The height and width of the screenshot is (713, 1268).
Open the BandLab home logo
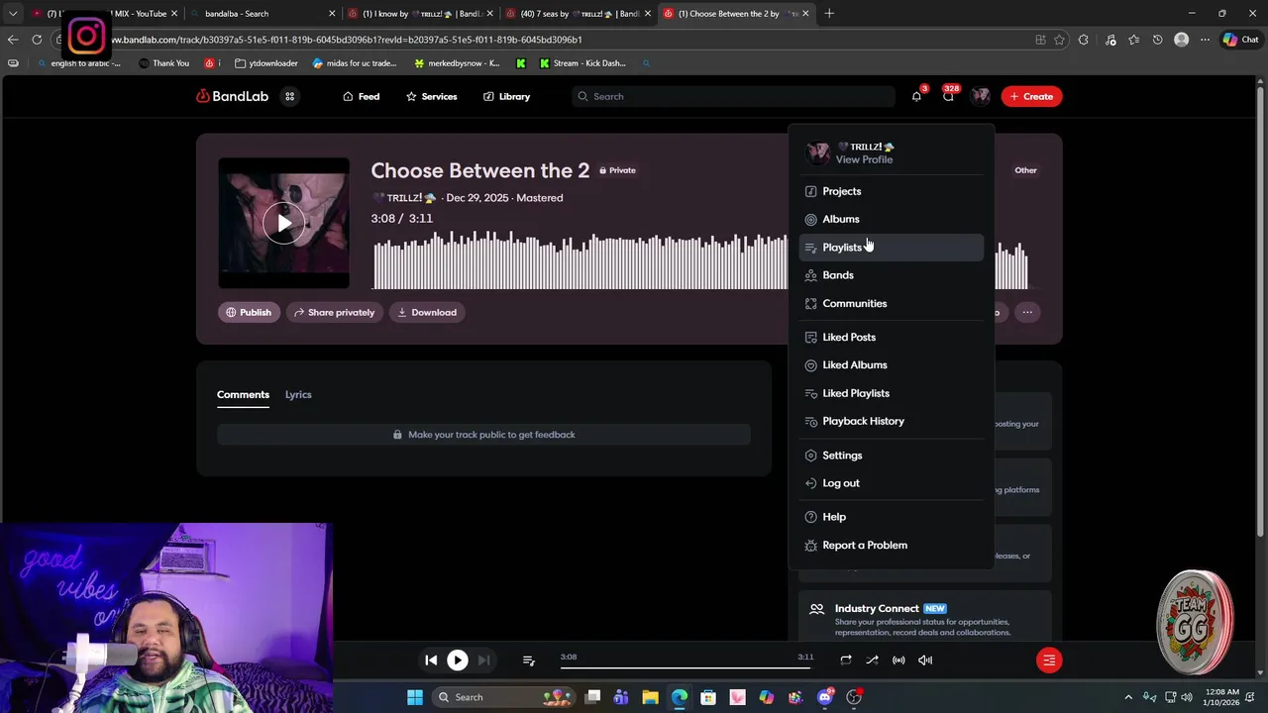click(x=232, y=96)
